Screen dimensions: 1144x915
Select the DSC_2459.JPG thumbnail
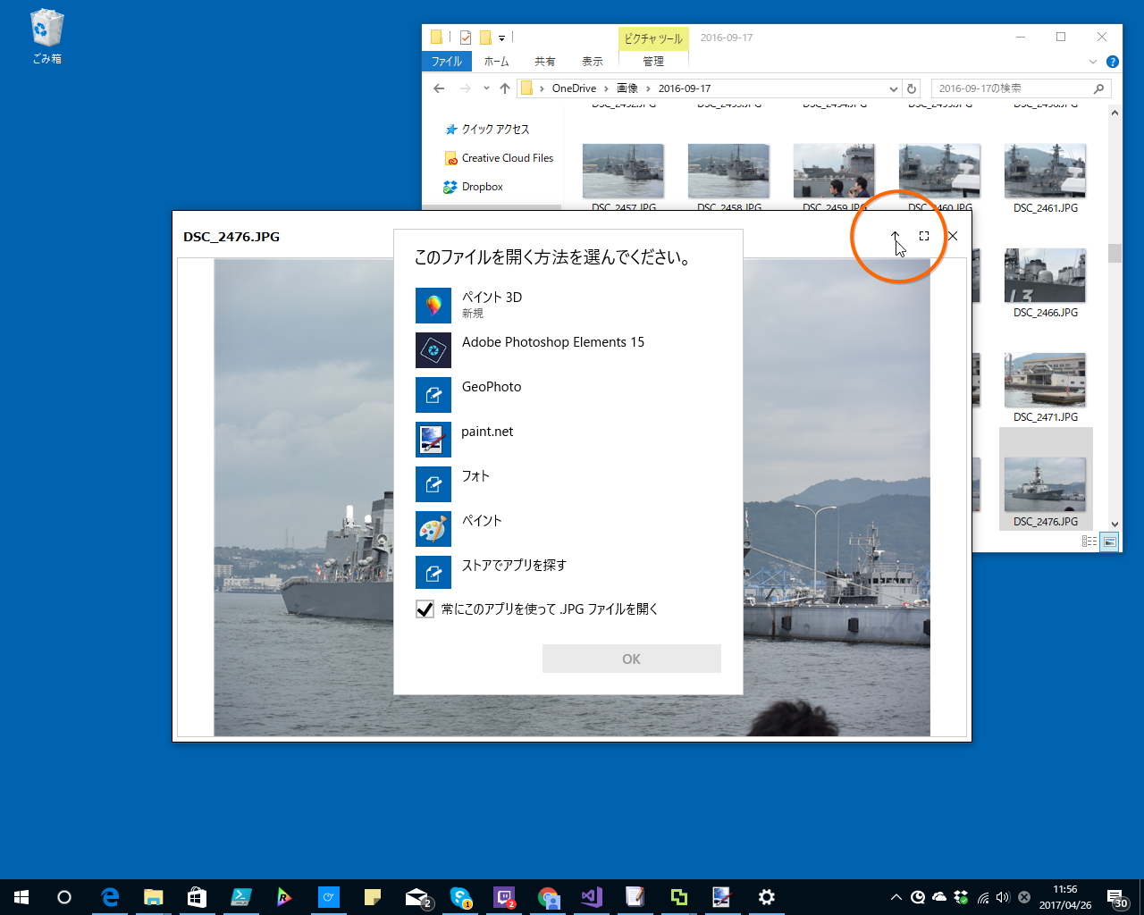[834, 171]
